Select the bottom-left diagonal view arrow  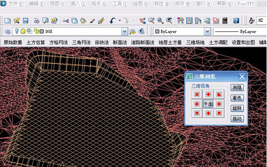(197, 113)
